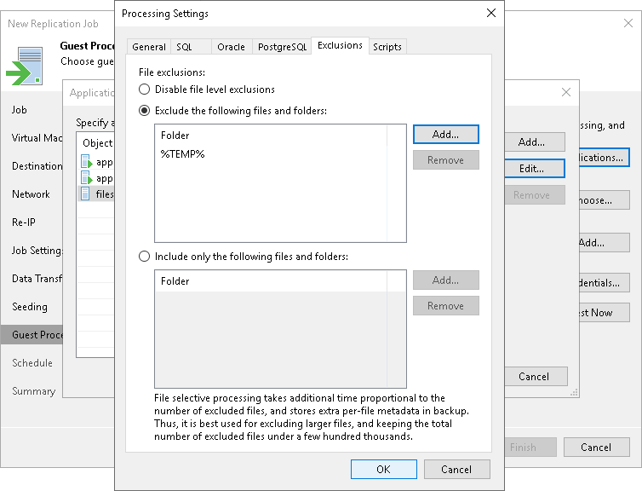This screenshot has height=491, width=642.
Task: Open the PostgreSQL tab
Action: point(282,47)
